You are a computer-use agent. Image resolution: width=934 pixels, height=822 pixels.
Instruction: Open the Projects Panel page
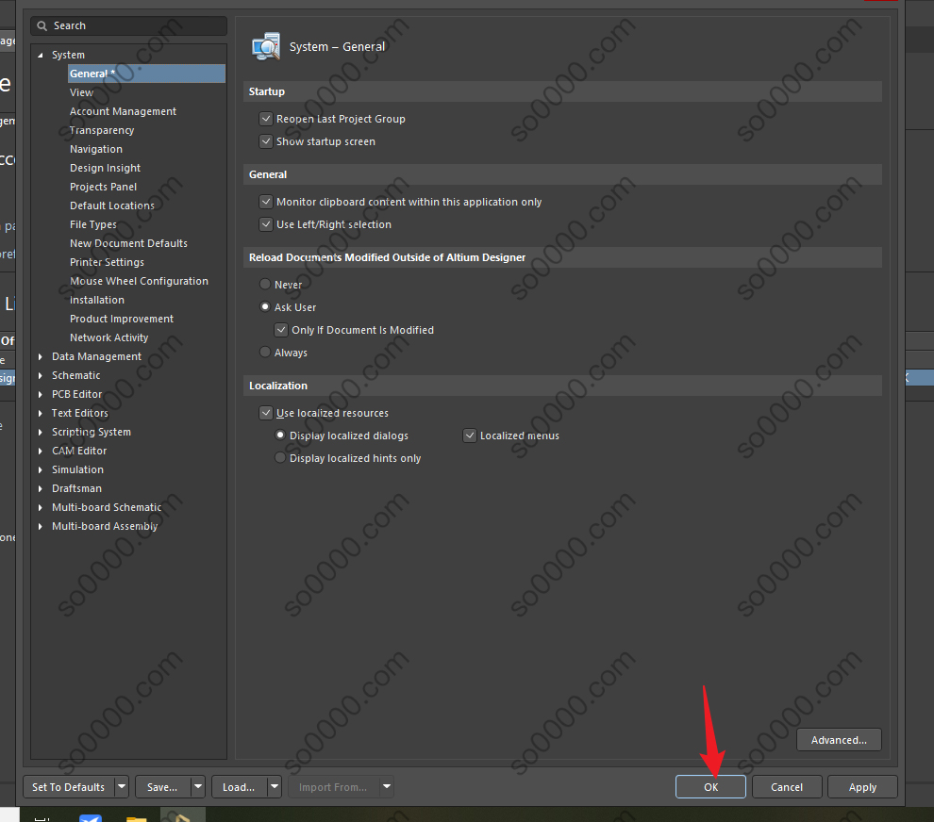pyautogui.click(x=103, y=187)
